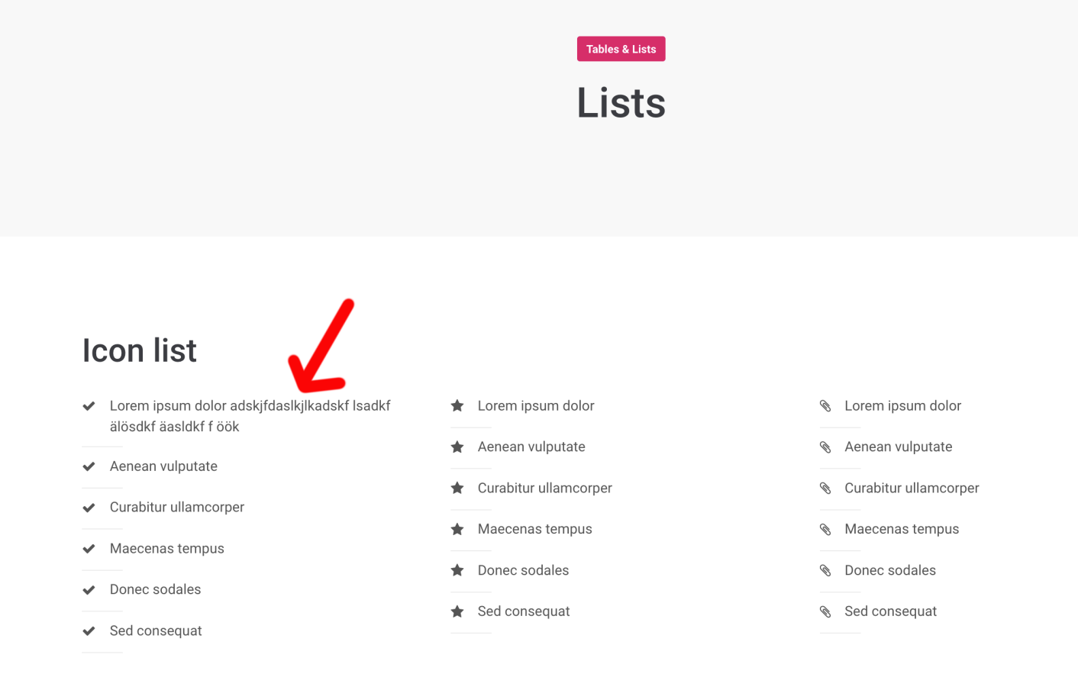Click the checkmark icon beside Donec sodales
The image size is (1078, 687).
tap(89, 590)
